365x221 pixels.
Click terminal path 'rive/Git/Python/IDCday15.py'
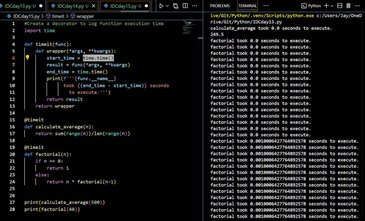click(x=246, y=22)
